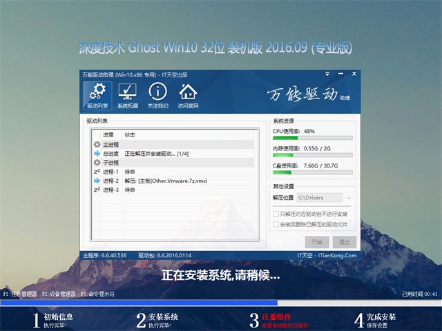This screenshot has width=442, height=331.
Task: Click the 关注我们 info icon
Action: (x=157, y=95)
